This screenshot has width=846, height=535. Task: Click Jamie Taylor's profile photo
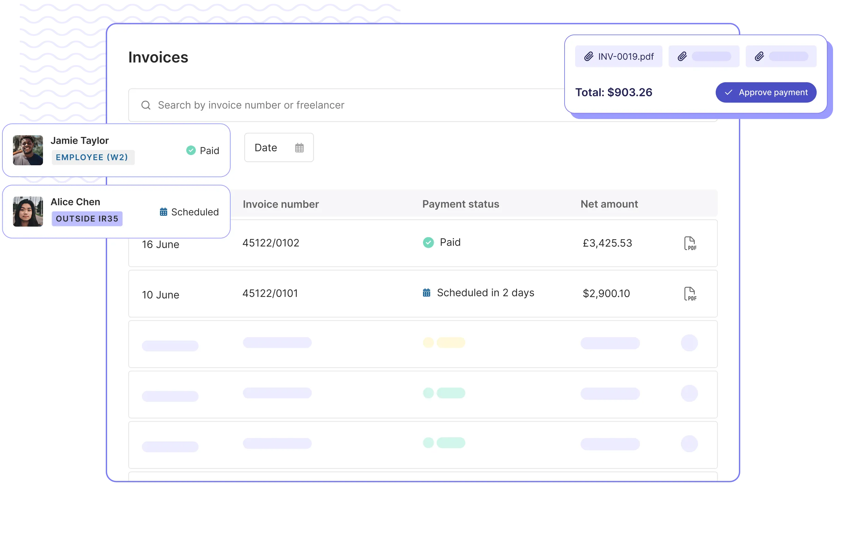[28, 150]
